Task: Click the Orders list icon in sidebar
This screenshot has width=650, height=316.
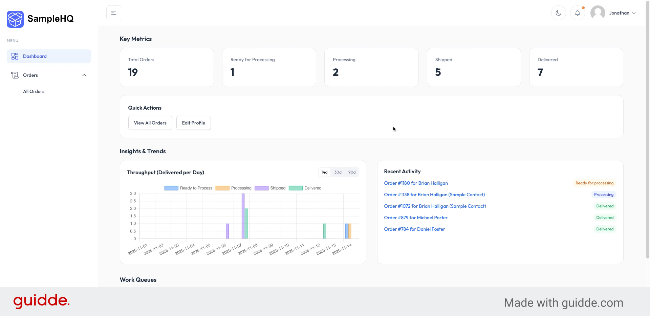Action: coord(15,75)
